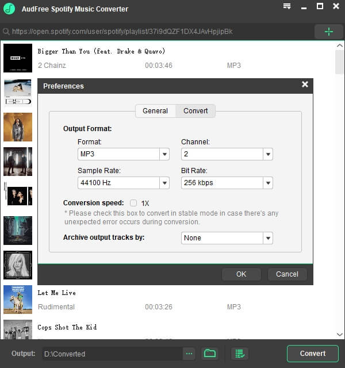The width and height of the screenshot is (345, 368).
Task: Expand the Format dropdown showing MP3
Action: coord(164,154)
